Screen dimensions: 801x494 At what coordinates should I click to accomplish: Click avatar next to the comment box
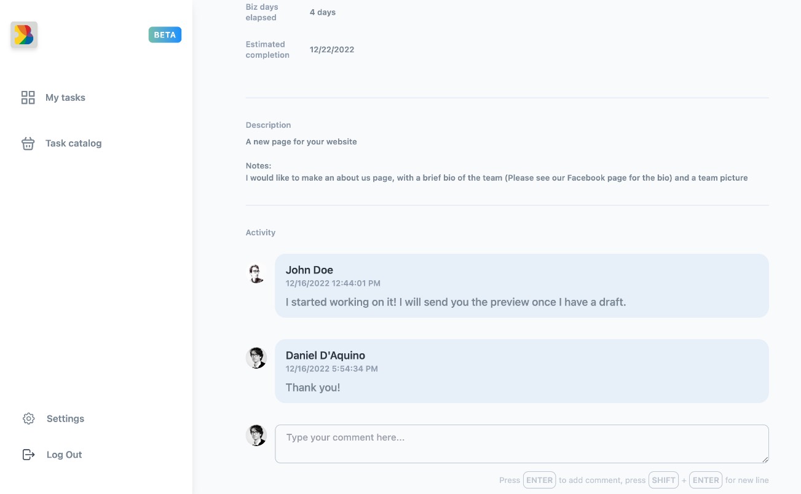(x=256, y=435)
